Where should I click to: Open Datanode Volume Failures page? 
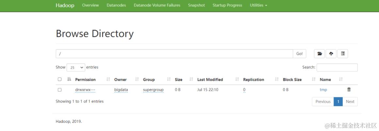157,5
